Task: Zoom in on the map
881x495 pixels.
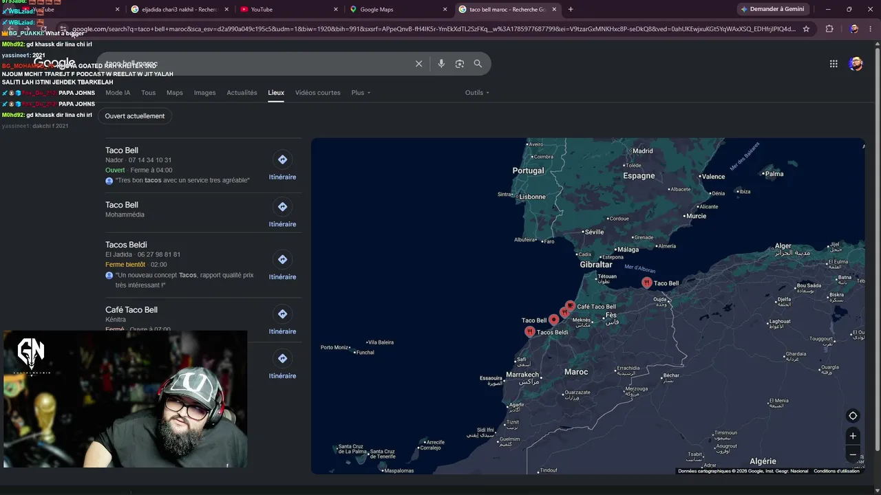Action: click(853, 436)
